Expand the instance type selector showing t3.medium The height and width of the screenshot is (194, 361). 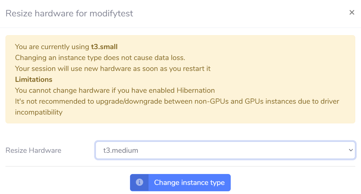pyautogui.click(x=225, y=150)
